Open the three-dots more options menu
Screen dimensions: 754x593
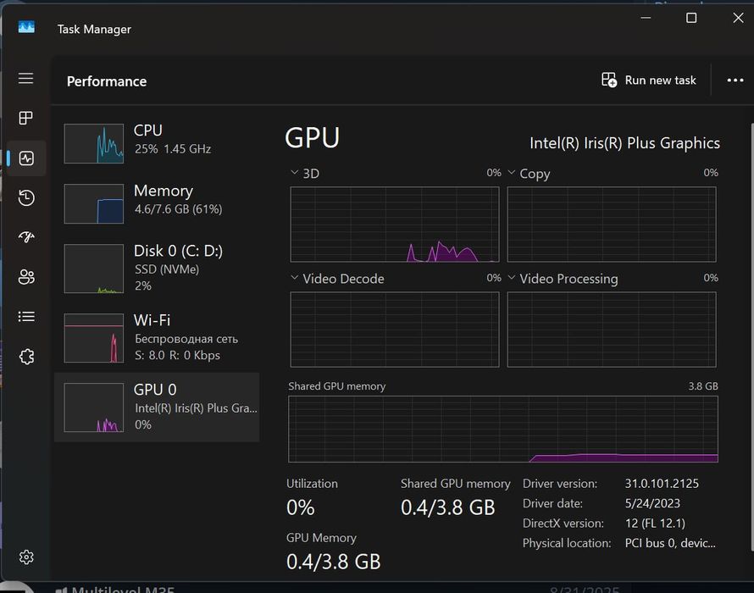tap(735, 80)
